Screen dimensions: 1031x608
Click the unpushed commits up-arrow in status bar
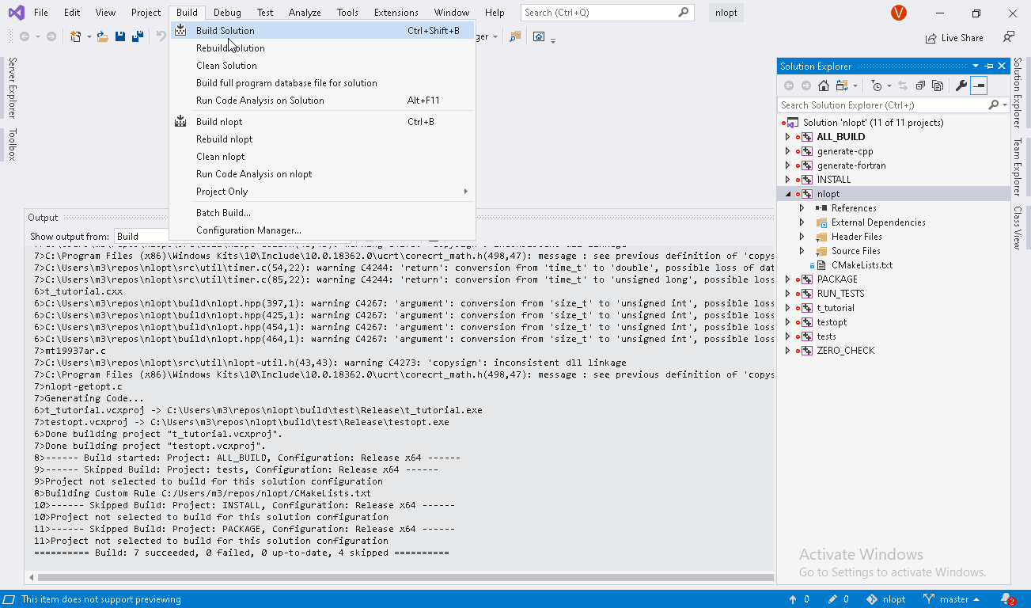[x=793, y=599]
